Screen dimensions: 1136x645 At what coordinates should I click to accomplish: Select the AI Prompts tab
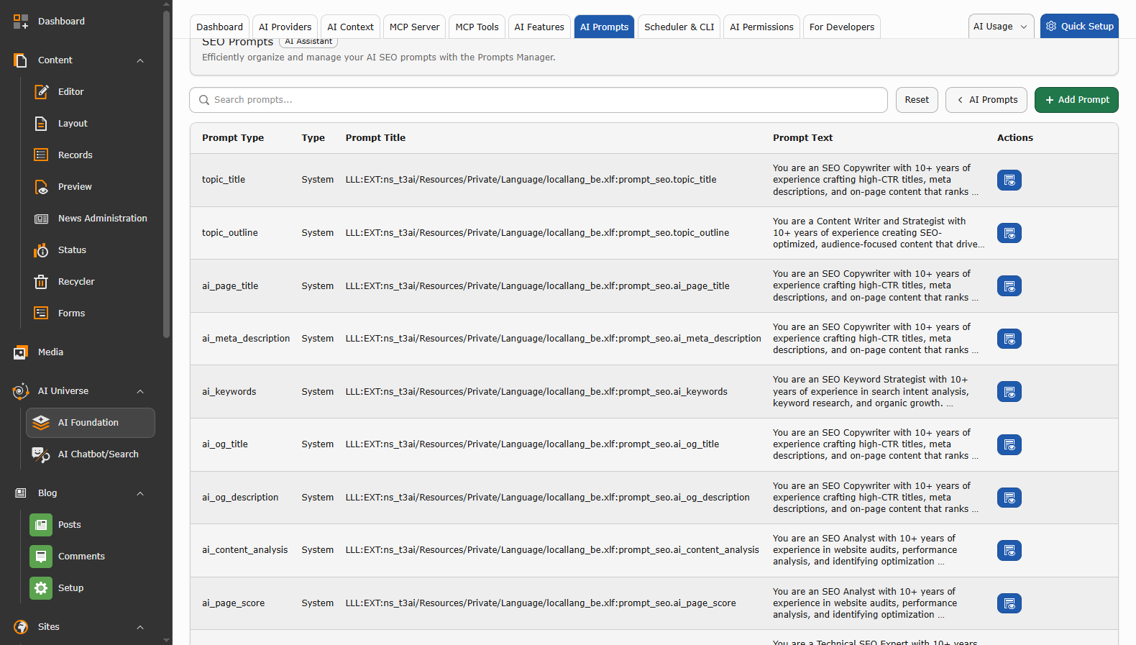point(605,27)
